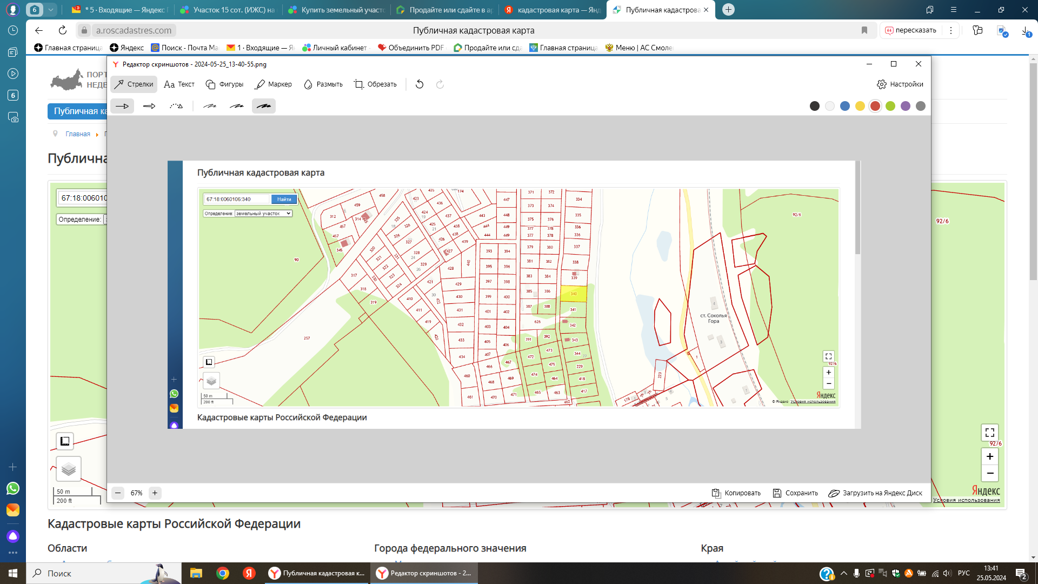Screen dimensions: 1038x584
Task: Open the Фигуры shapes tool
Action: point(224,84)
